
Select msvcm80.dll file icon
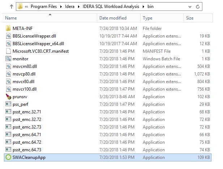8,66
